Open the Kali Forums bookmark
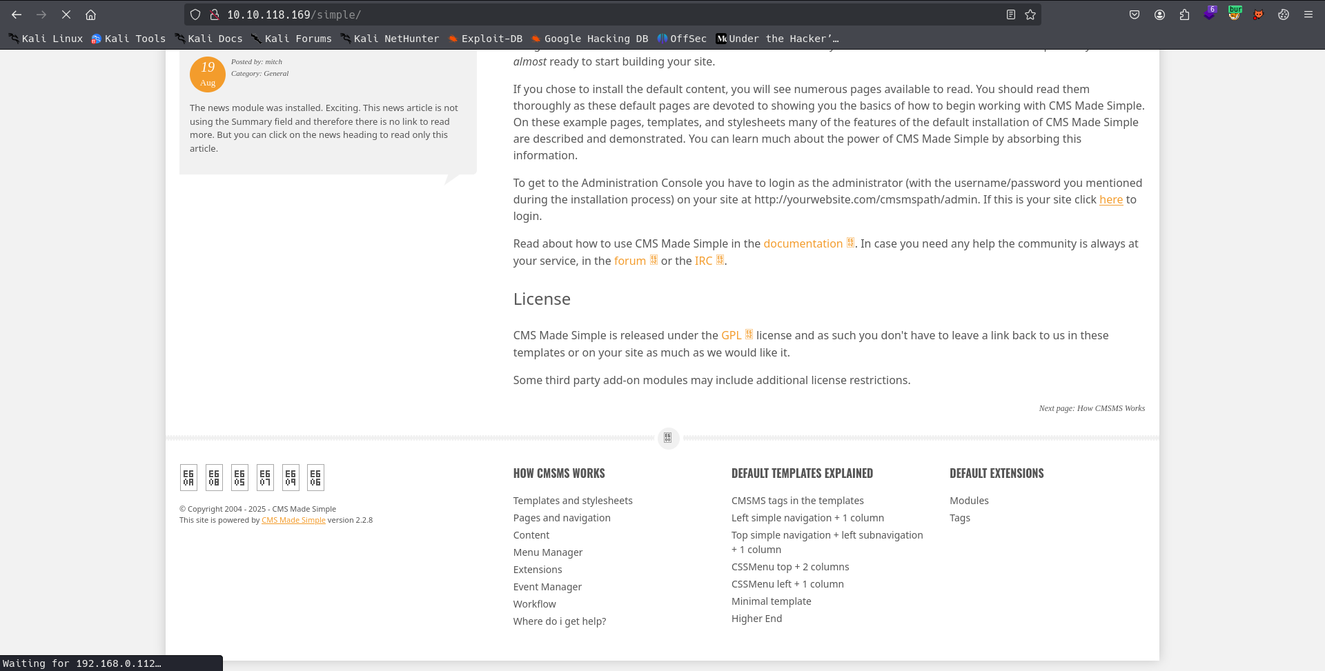The image size is (1325, 671). click(x=291, y=39)
